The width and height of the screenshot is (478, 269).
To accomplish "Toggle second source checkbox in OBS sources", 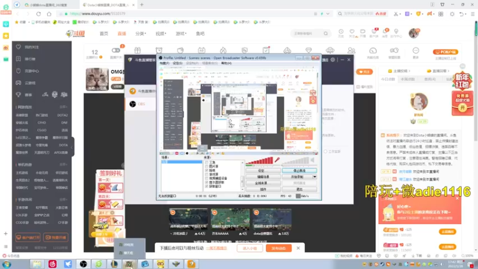I will 206,167.
